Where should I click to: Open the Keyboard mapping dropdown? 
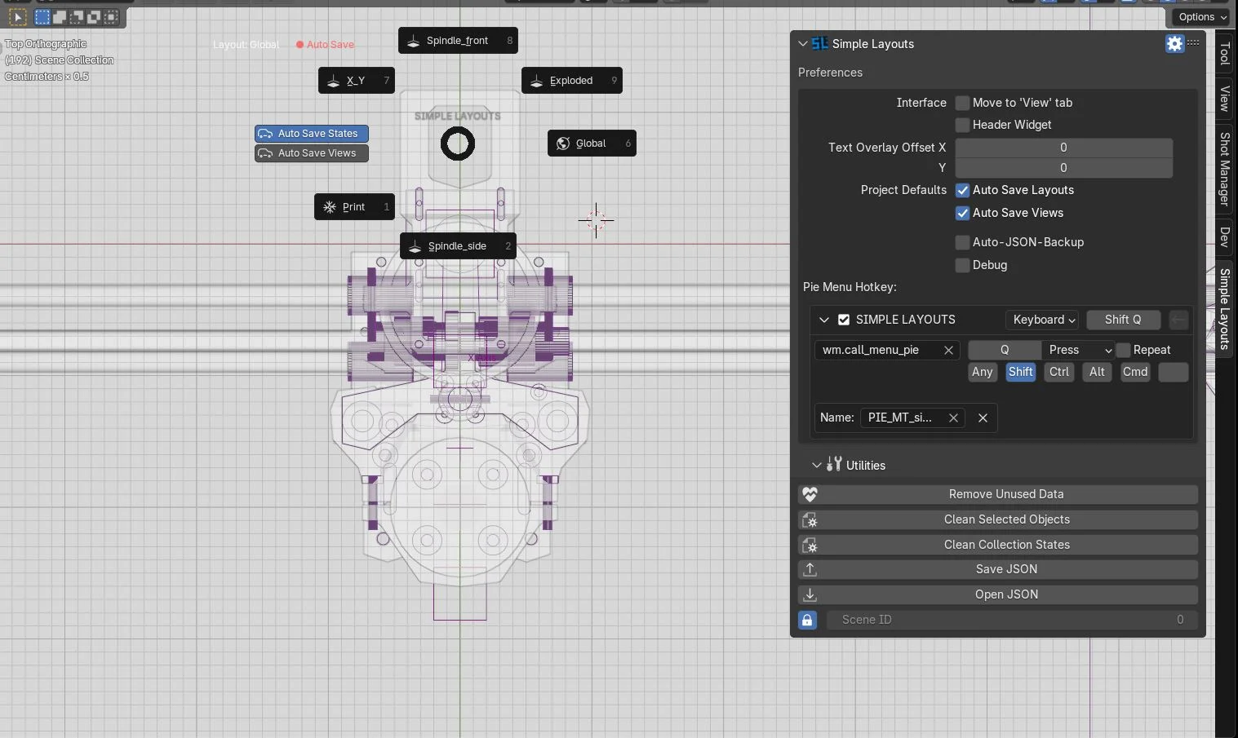tap(1042, 320)
